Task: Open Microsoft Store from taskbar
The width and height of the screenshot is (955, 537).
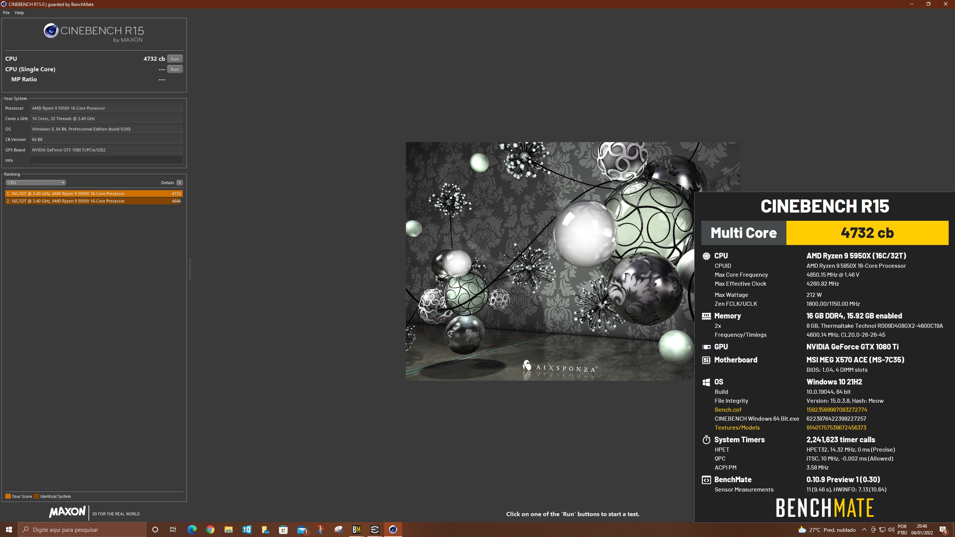Action: 283,530
